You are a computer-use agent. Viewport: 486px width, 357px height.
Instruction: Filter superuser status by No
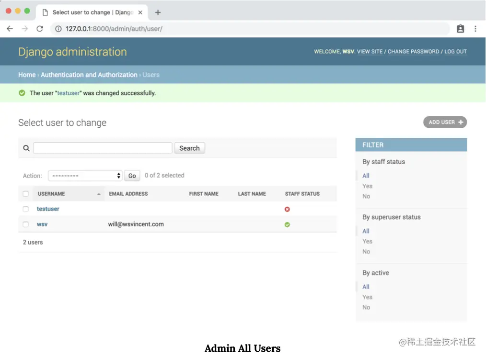(x=366, y=252)
